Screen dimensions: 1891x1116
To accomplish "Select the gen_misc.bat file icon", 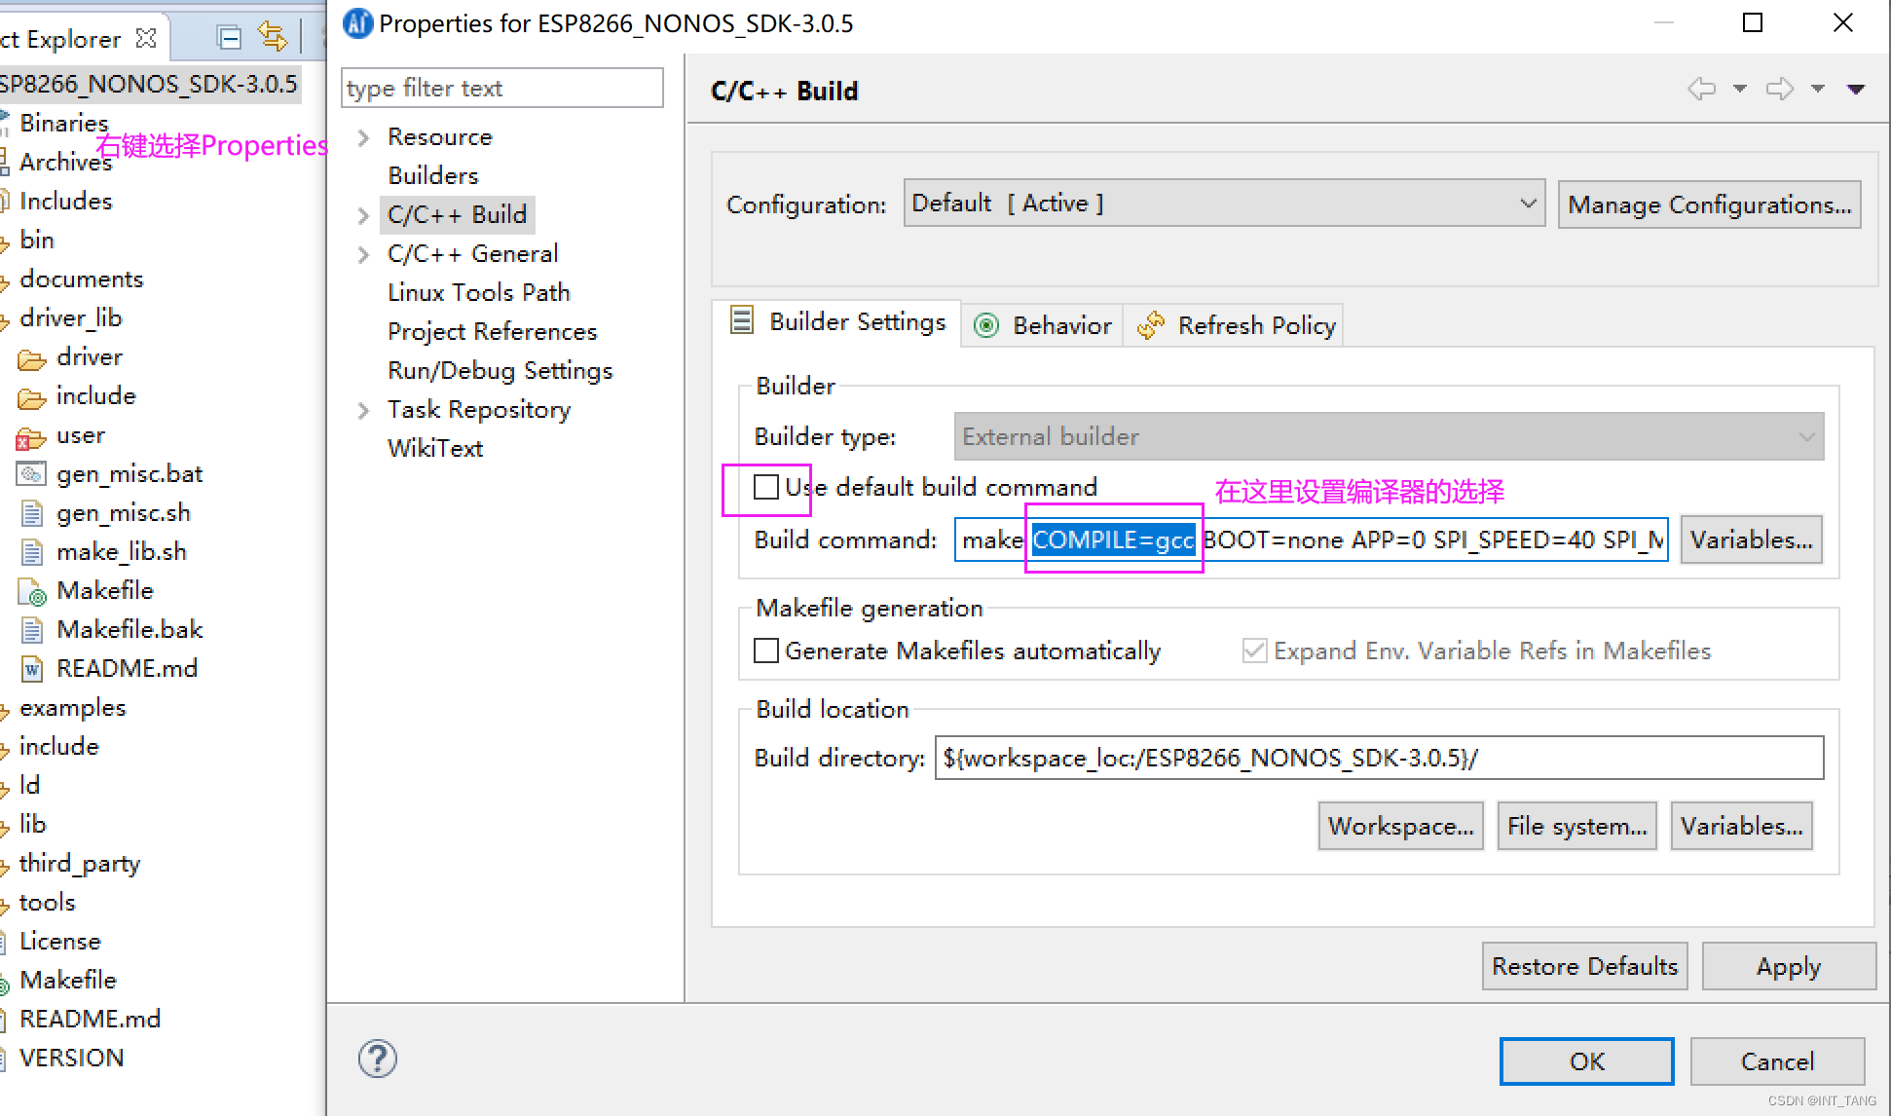I will pos(31,474).
